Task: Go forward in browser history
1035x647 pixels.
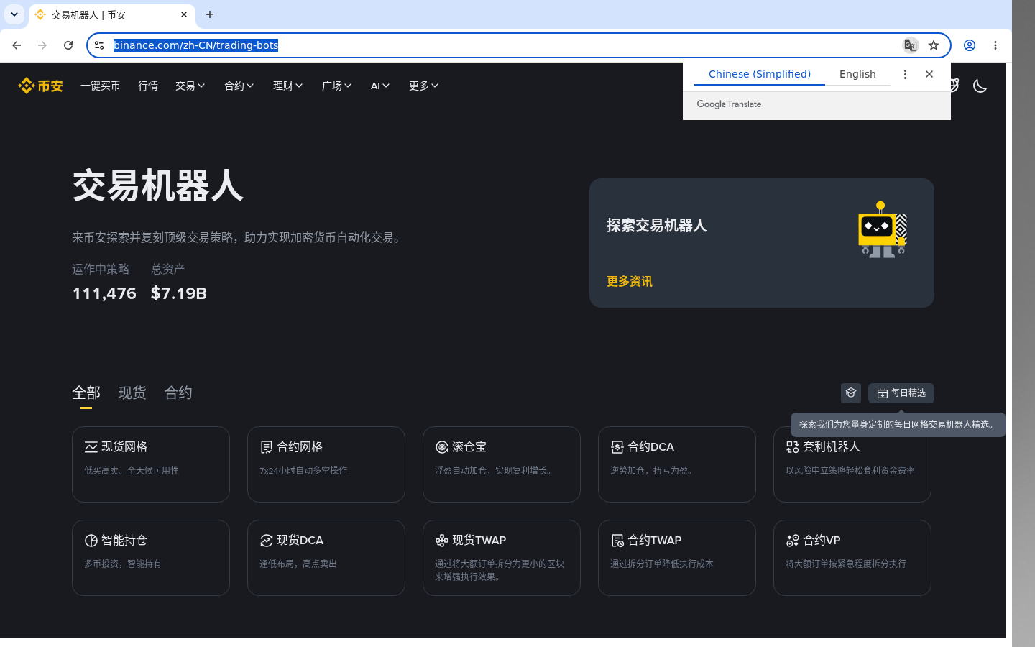Action: tap(42, 45)
